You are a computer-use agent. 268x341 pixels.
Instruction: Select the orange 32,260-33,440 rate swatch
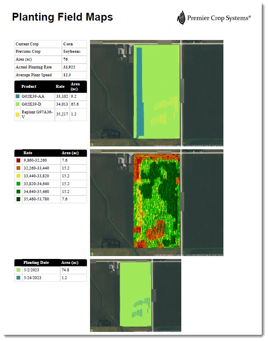17,168
